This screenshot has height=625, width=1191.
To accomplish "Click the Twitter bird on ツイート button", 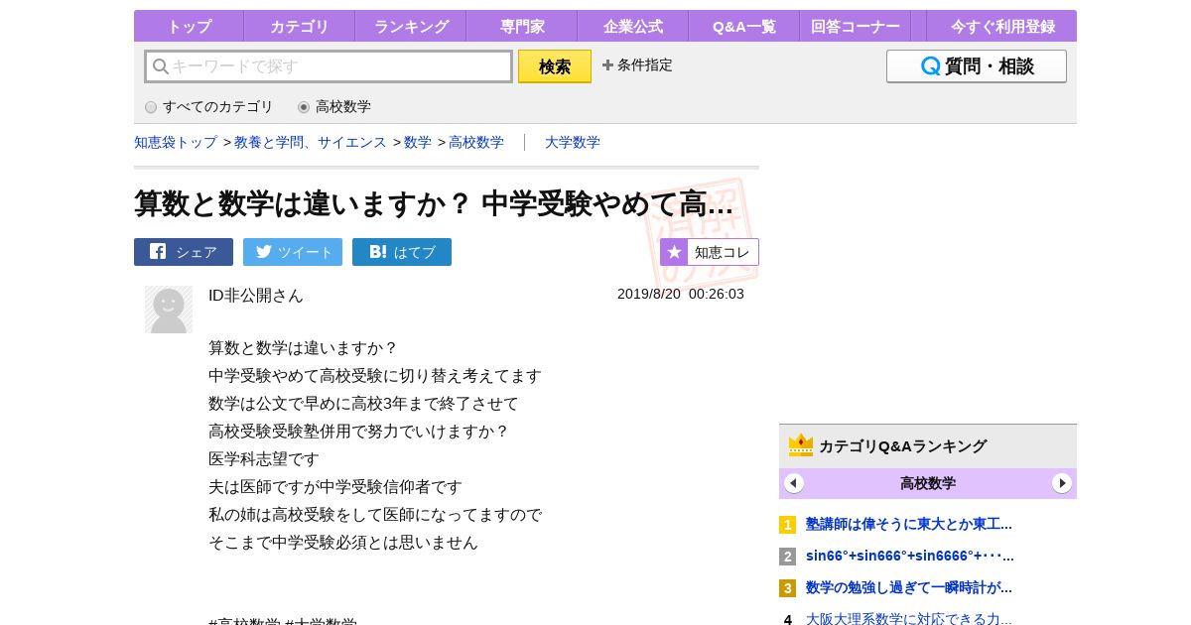I will pyautogui.click(x=264, y=251).
